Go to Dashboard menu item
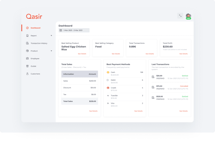The width and height of the screenshot is (215, 141). (x=36, y=28)
